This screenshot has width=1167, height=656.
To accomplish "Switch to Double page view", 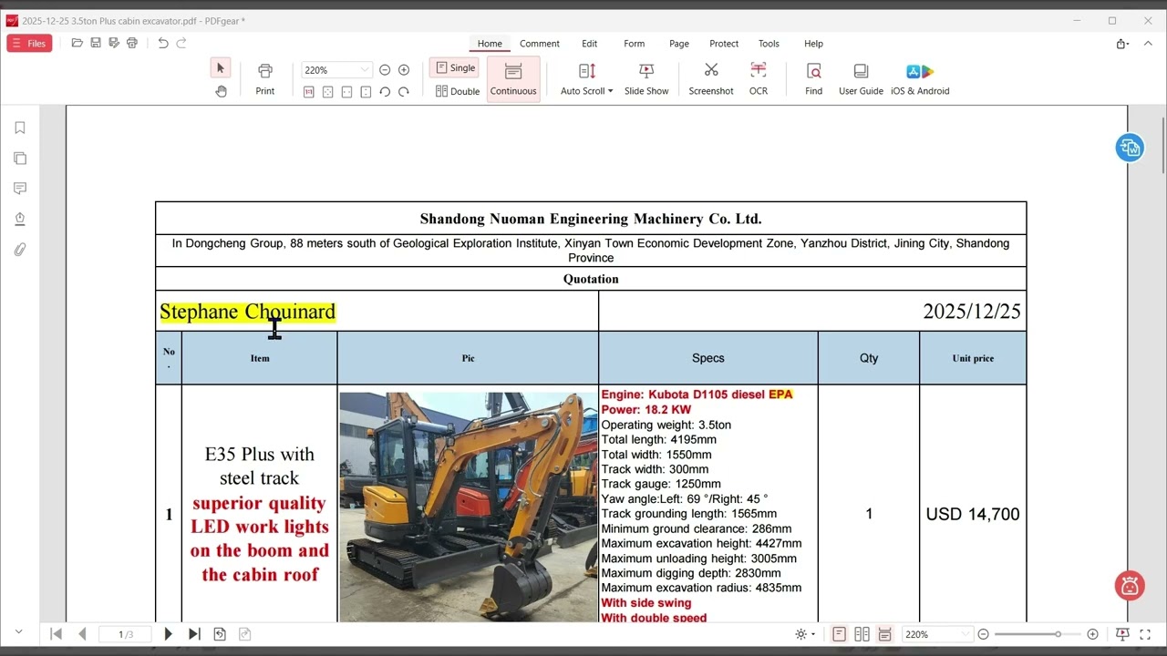I will click(x=458, y=91).
